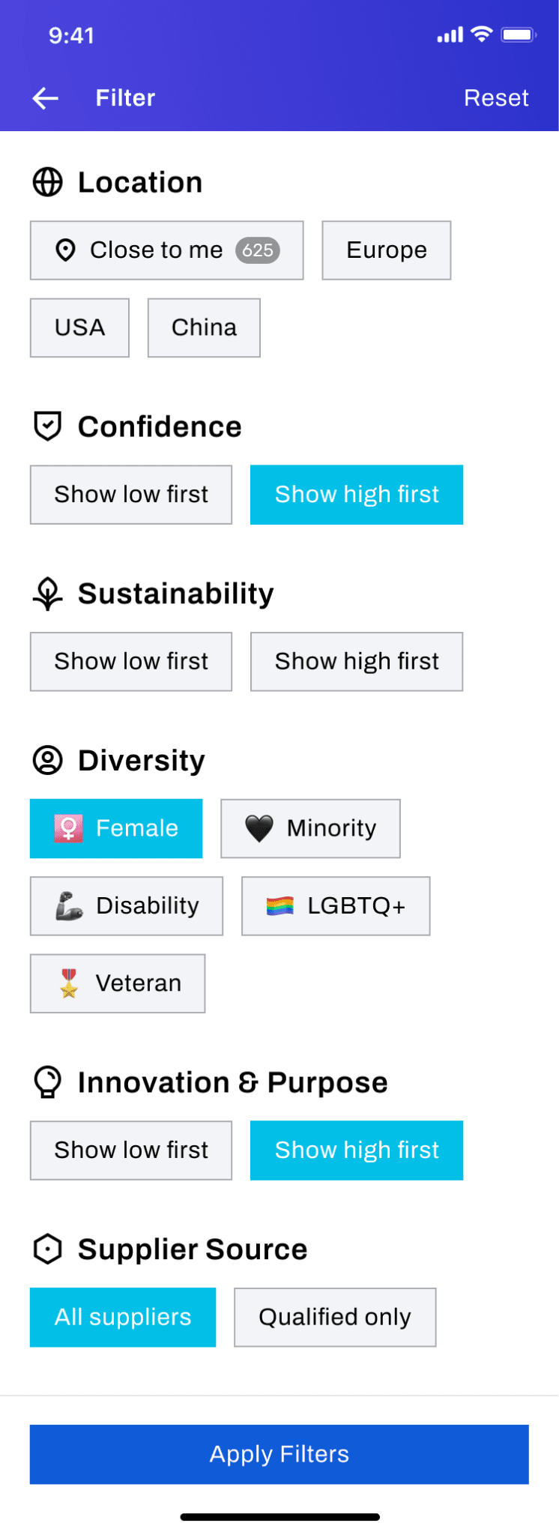Enable the LGBTQ+ diversity filter
This screenshot has width=559, height=1535.
coord(336,906)
